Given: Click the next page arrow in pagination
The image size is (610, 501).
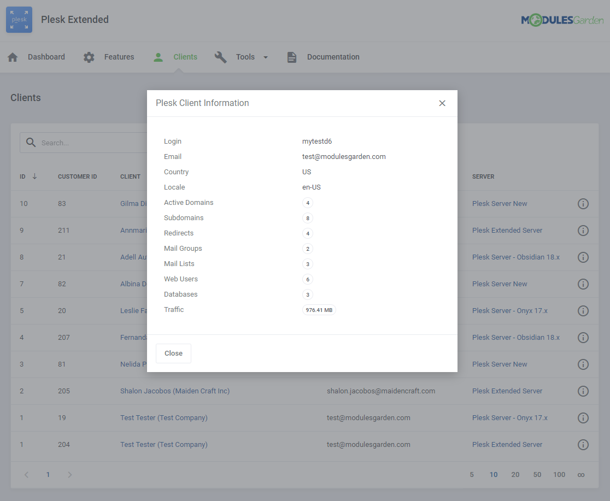Looking at the screenshot, I should click(x=69, y=474).
